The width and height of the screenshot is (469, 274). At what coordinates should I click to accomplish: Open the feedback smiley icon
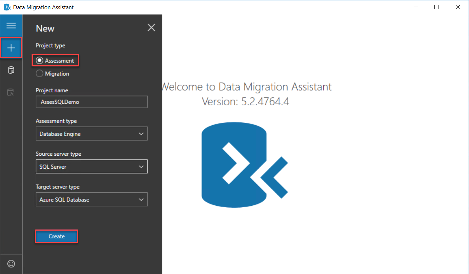[x=11, y=264]
